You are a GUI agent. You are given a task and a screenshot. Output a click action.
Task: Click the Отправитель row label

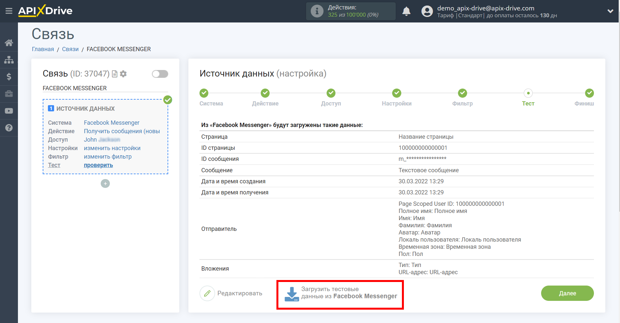[x=219, y=229]
